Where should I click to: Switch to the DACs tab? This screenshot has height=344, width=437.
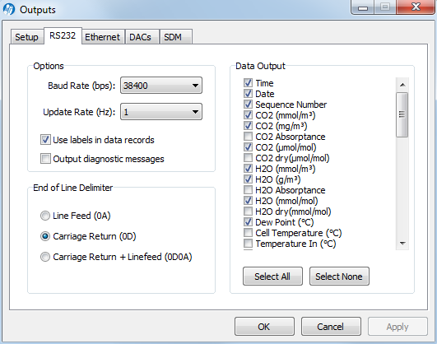tap(141, 37)
